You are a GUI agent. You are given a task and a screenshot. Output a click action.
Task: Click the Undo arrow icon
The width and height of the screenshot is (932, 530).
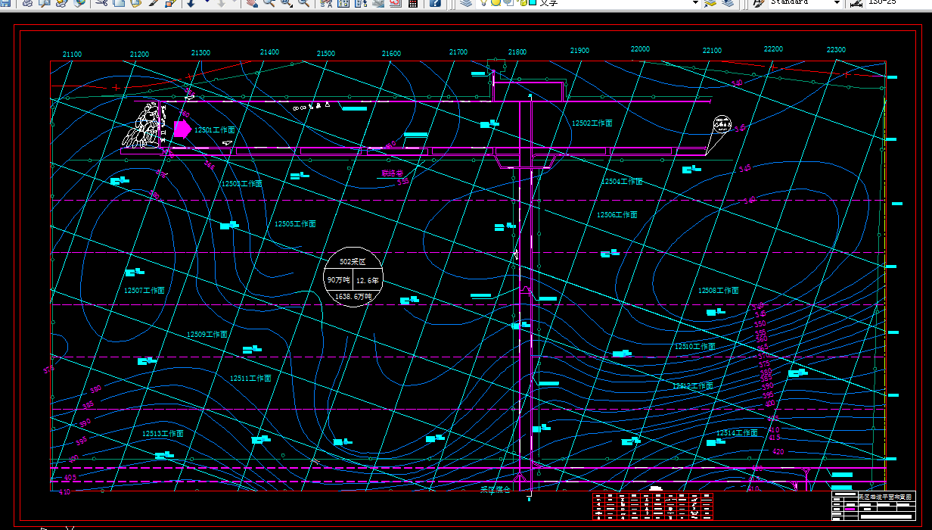pyautogui.click(x=191, y=2)
